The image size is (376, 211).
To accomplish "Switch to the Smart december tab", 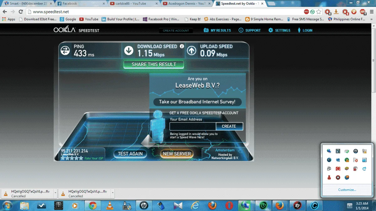I will 28,3.
